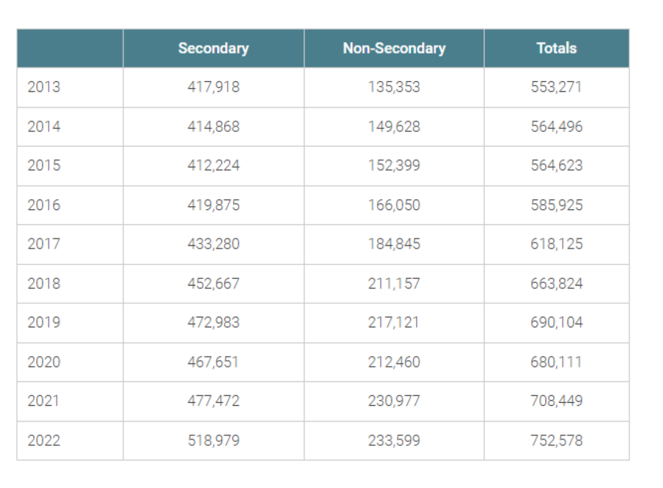Image resolution: width=663 pixels, height=488 pixels.
Task: Select the Totals value 553,271
Action: 556,87
